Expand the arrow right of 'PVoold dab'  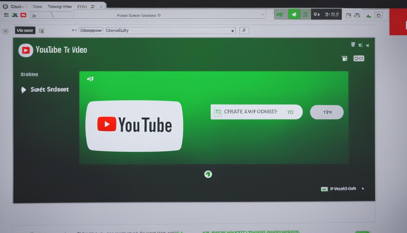click(363, 189)
